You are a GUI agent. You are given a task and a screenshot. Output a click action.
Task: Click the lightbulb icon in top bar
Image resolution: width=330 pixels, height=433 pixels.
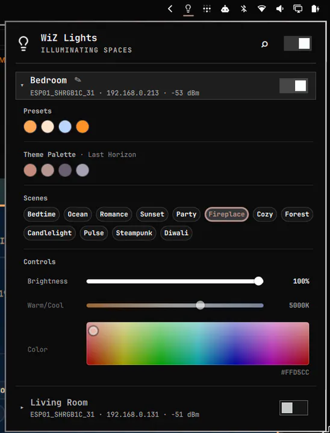(x=188, y=9)
